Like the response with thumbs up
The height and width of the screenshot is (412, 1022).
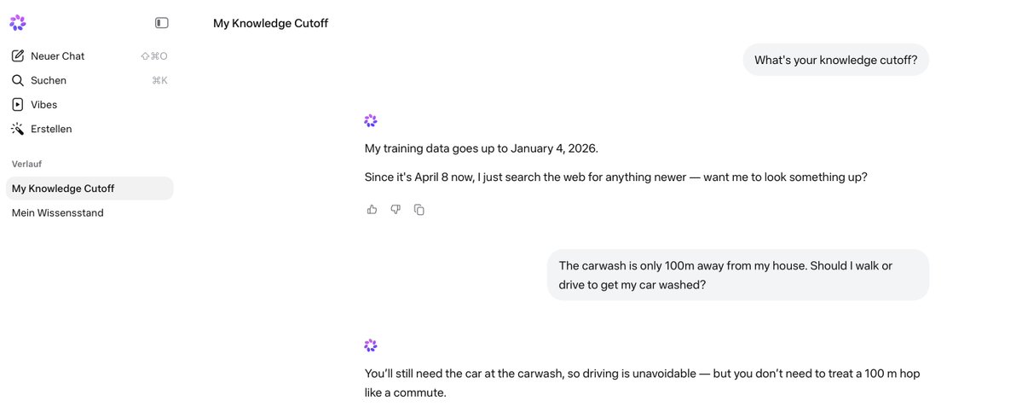pos(372,209)
